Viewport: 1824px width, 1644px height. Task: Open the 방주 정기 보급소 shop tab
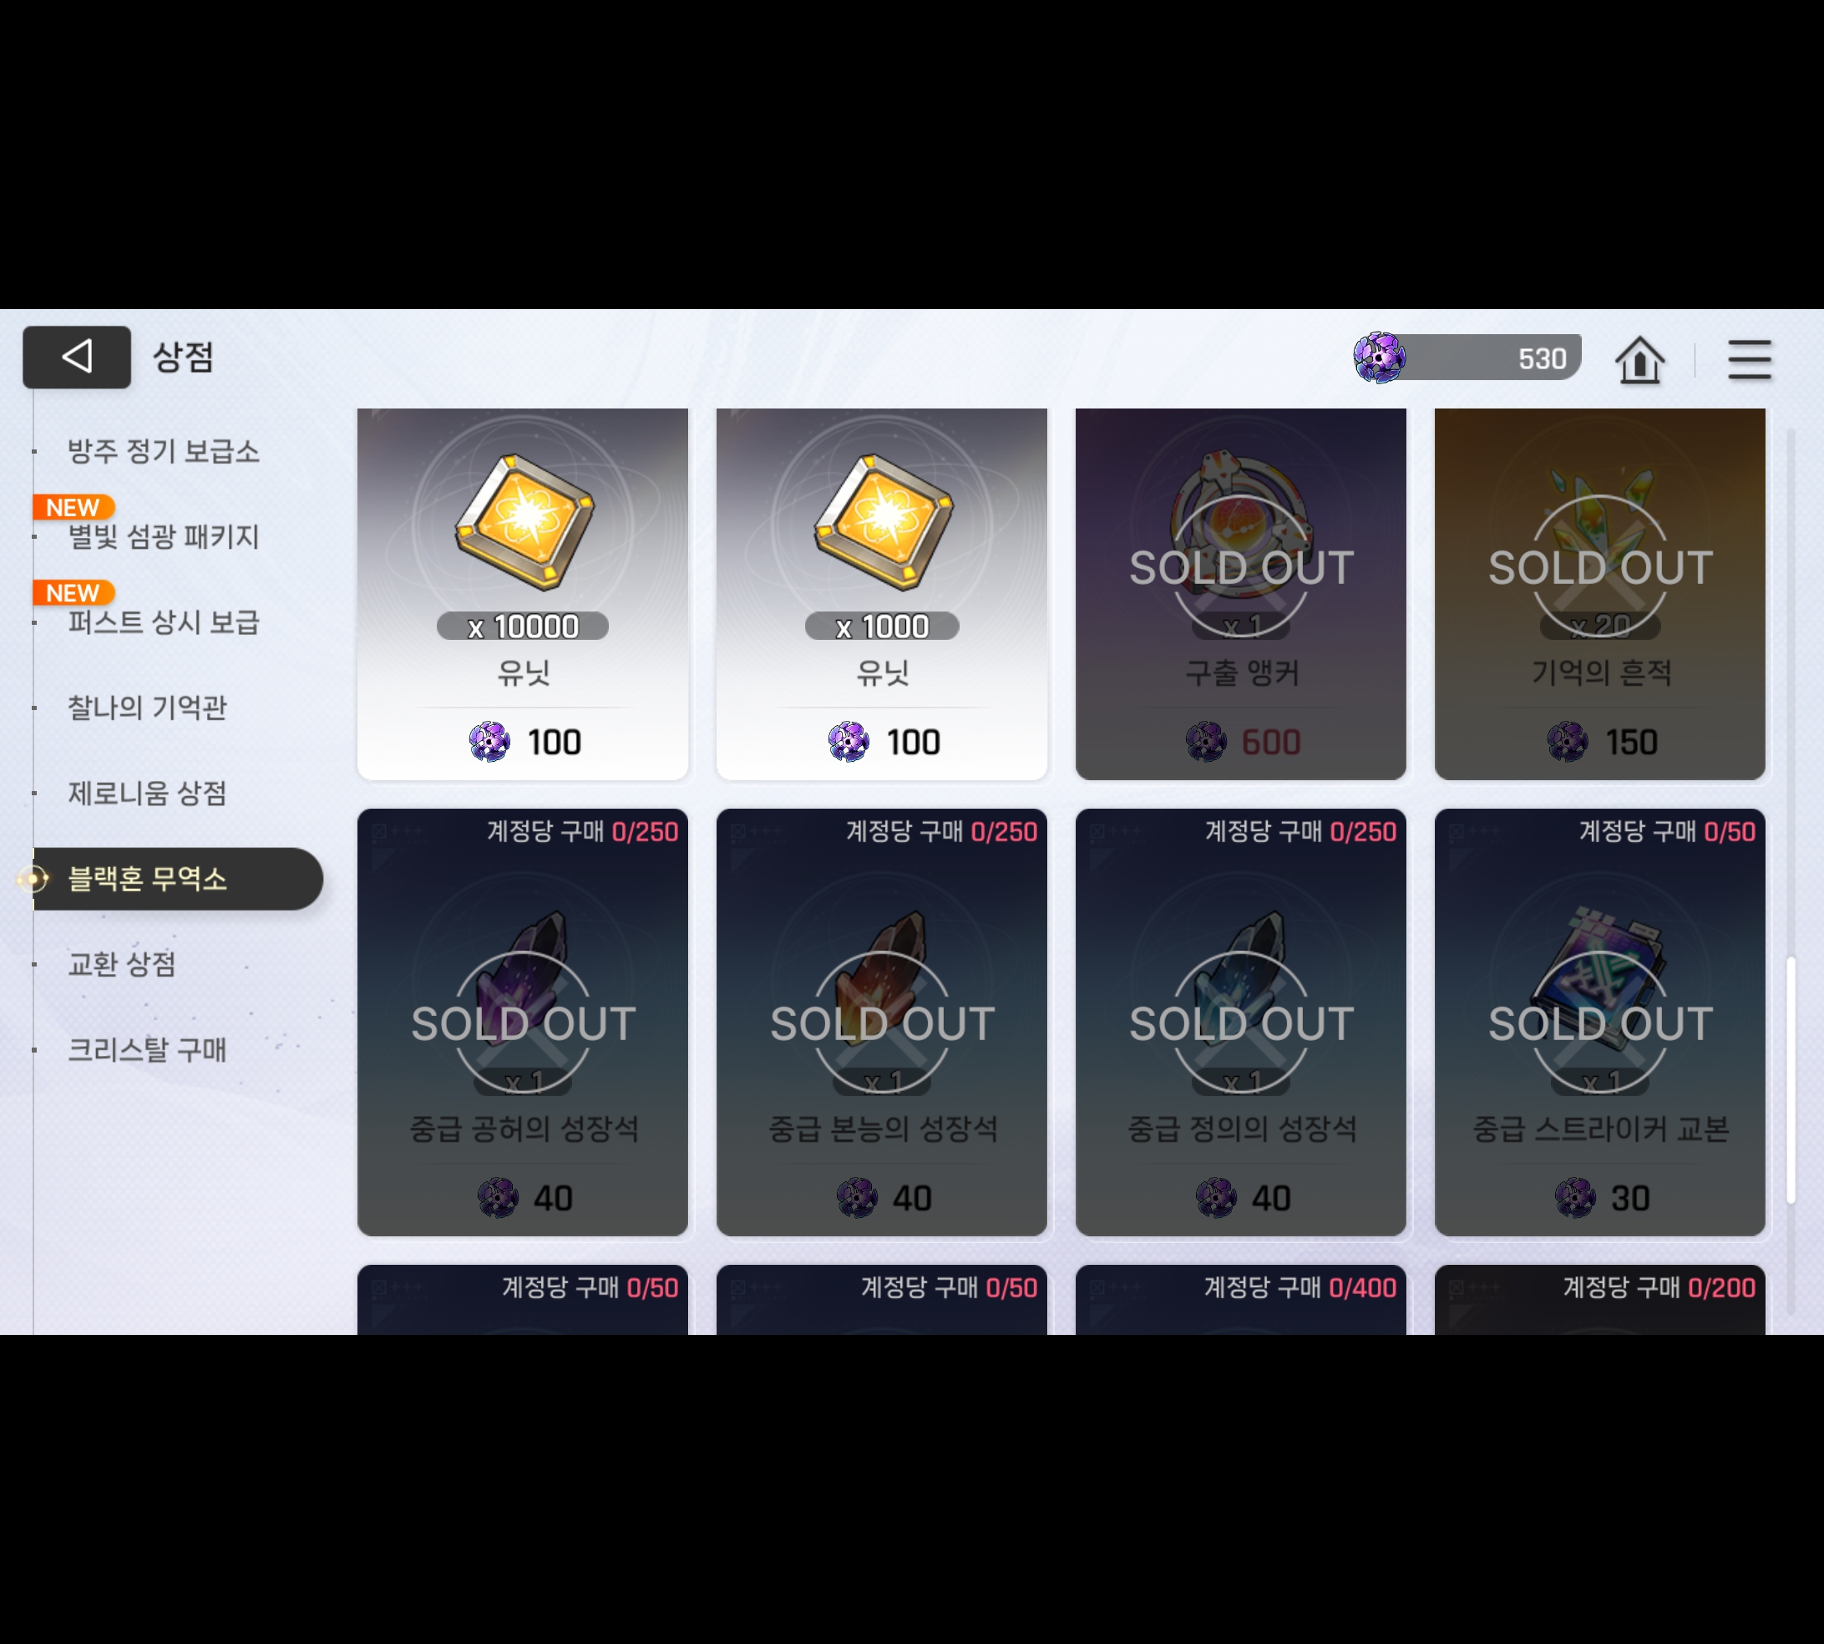(164, 451)
